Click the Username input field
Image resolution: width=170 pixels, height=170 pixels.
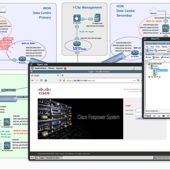click(x=139, y=110)
